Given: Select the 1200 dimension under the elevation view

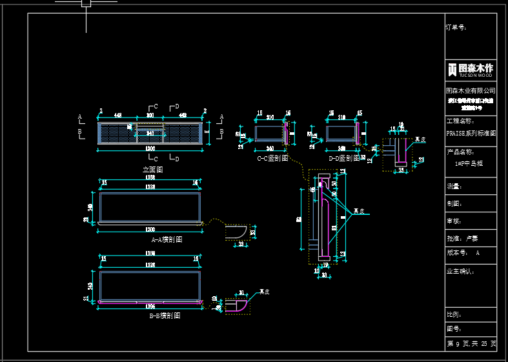Looking at the screenshot, I should (x=150, y=148).
